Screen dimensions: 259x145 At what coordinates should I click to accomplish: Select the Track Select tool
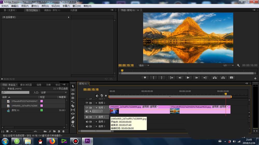[x=73, y=90]
